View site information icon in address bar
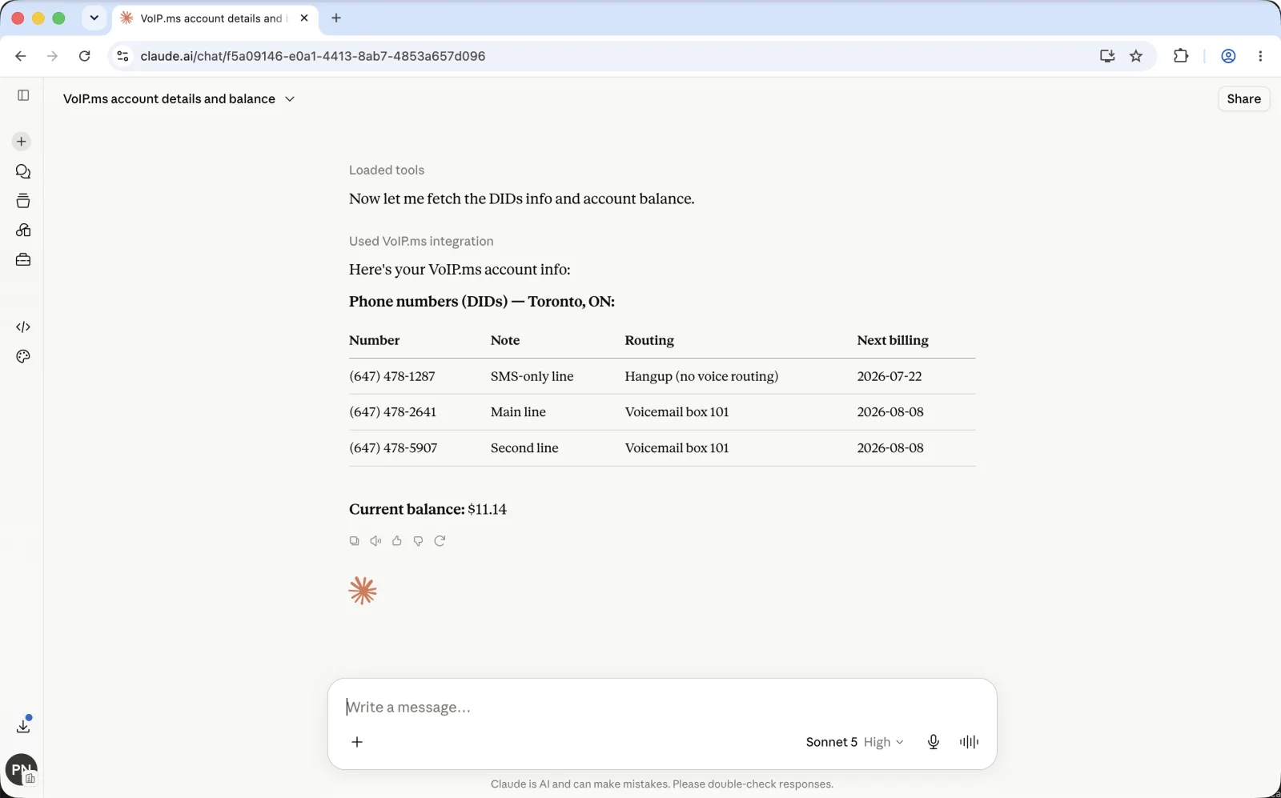 [x=122, y=56]
